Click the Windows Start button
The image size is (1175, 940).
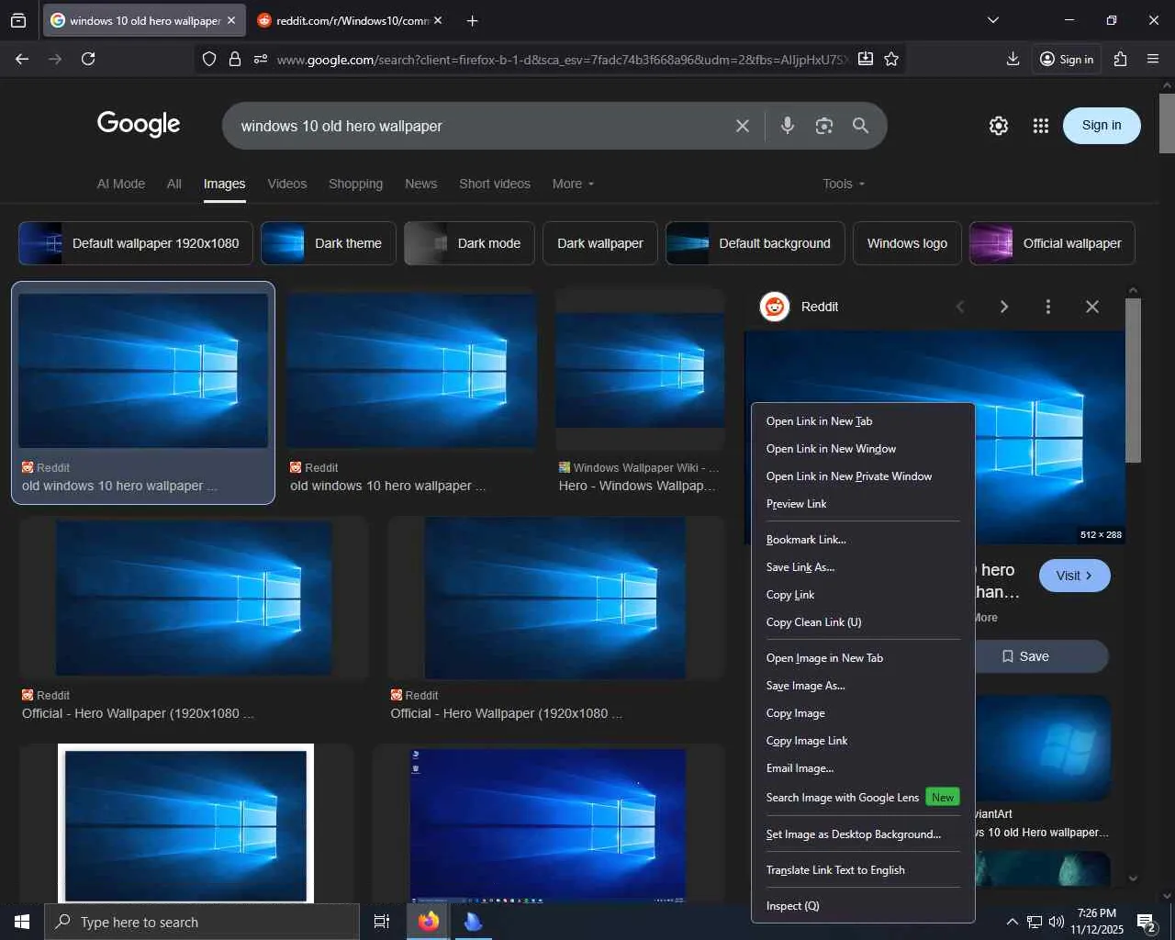(22, 922)
